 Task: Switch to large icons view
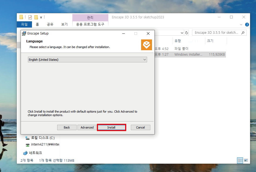(246, 160)
